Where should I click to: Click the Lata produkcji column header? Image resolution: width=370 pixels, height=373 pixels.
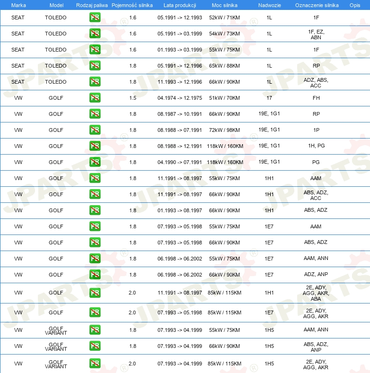(x=180, y=5)
